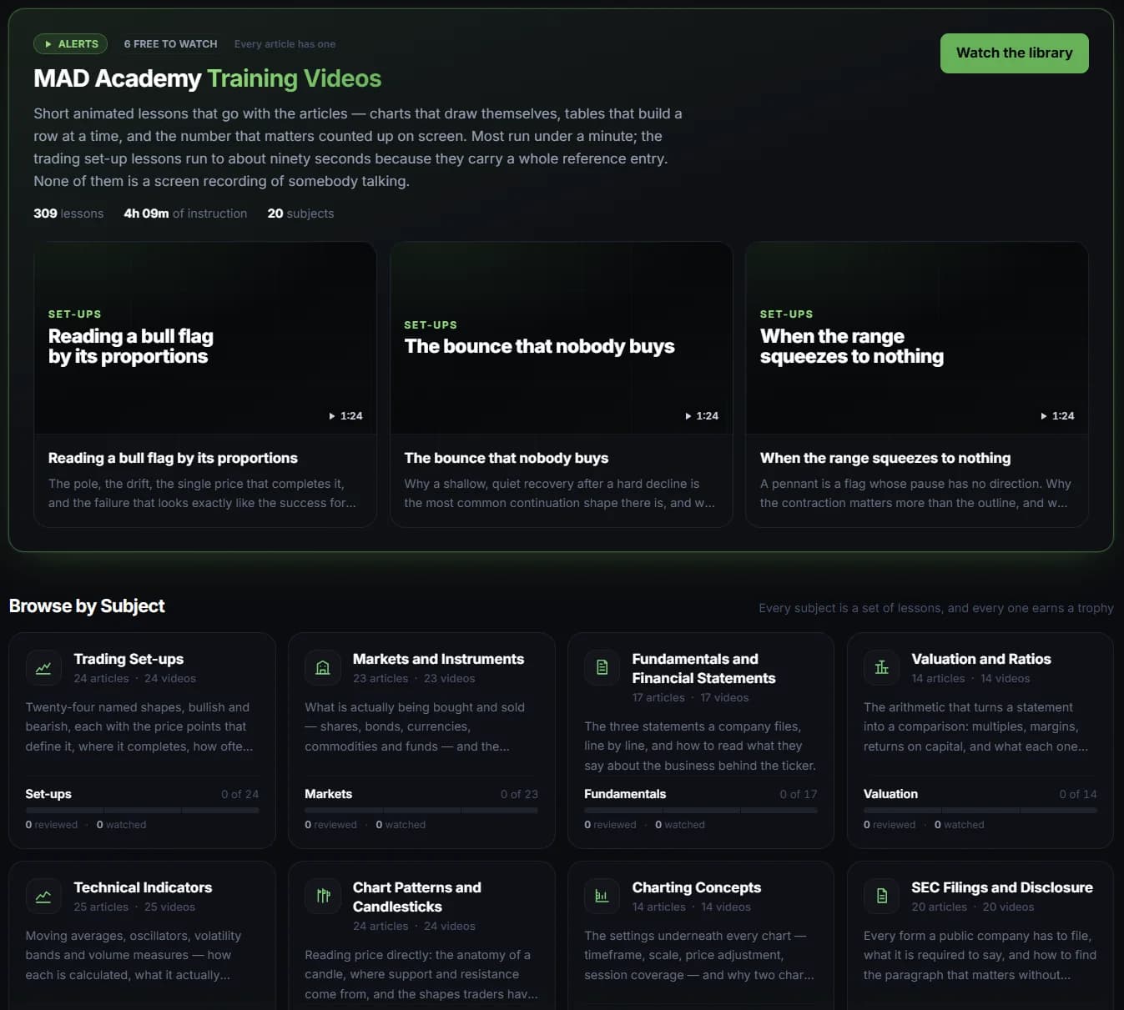Open the Valuation and Ratios subject heading
The height and width of the screenshot is (1010, 1124).
coord(980,659)
